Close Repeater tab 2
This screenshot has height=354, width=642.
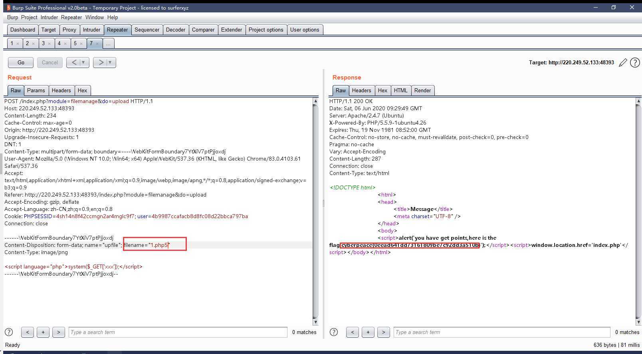[33, 44]
